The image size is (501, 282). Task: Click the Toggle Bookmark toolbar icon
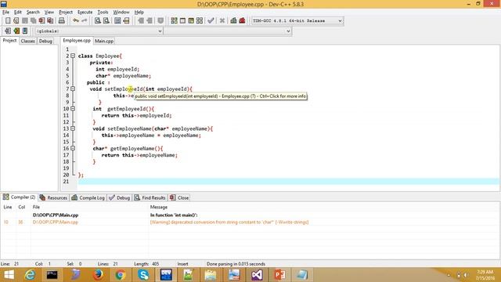click(160, 20)
